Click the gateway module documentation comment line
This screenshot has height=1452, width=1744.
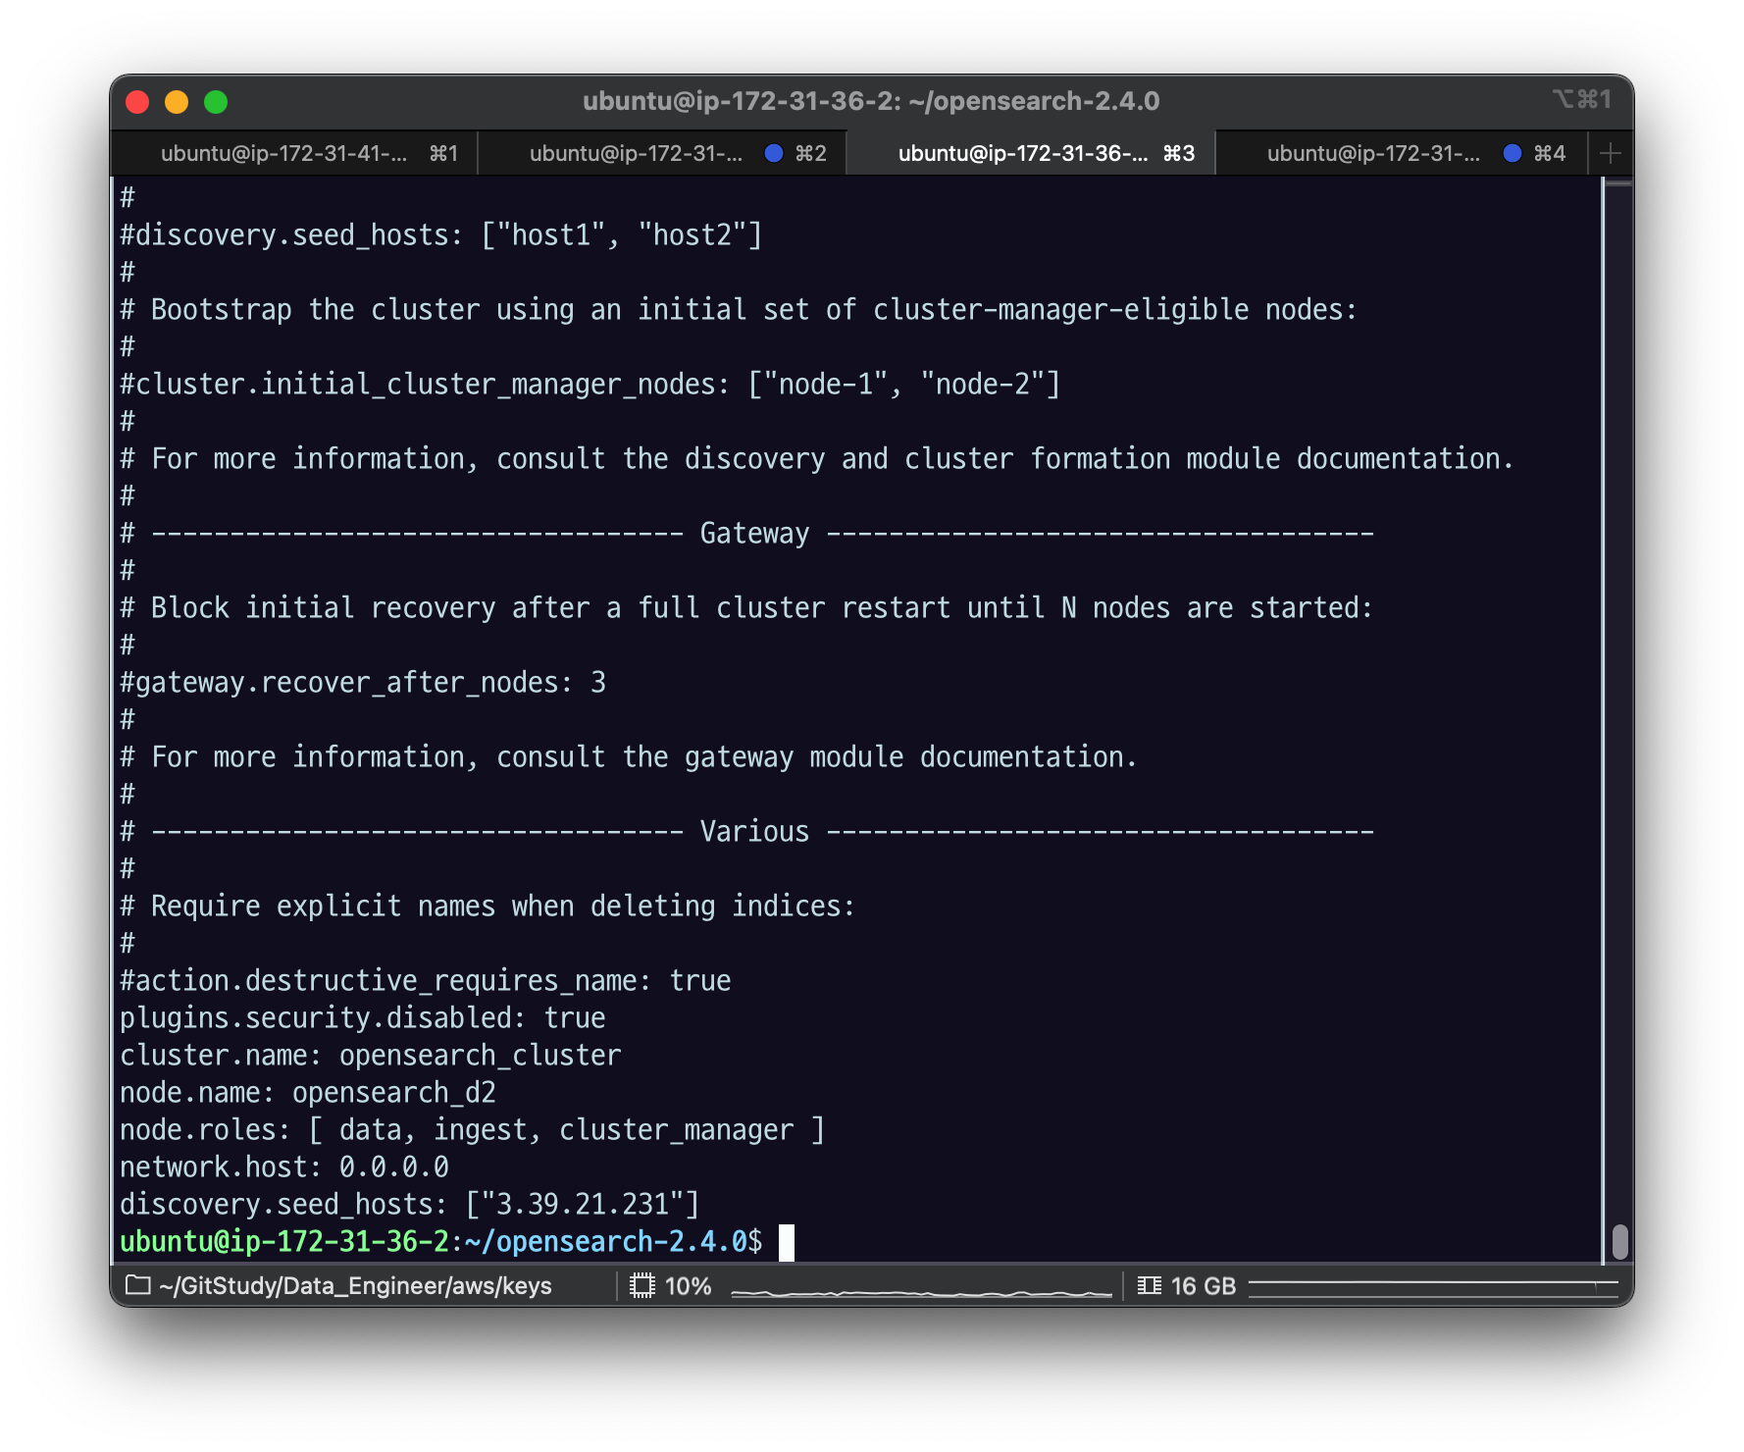[x=629, y=756]
